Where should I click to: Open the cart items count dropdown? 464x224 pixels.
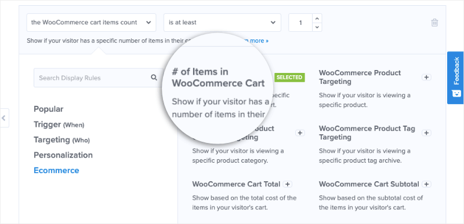[x=91, y=23]
